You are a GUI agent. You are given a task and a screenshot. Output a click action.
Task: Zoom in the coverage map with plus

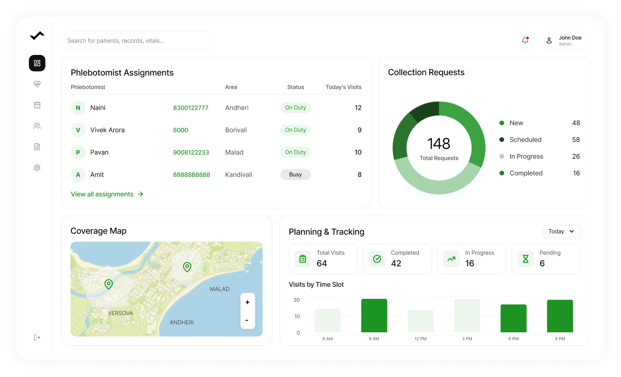(248, 302)
